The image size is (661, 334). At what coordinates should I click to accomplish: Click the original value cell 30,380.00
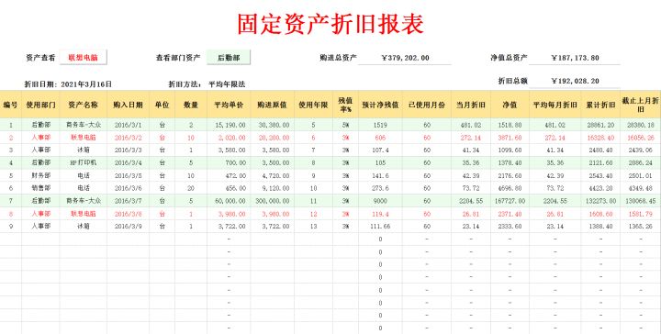point(273,125)
